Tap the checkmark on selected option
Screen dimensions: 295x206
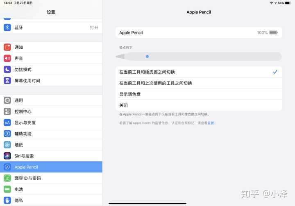[275, 72]
